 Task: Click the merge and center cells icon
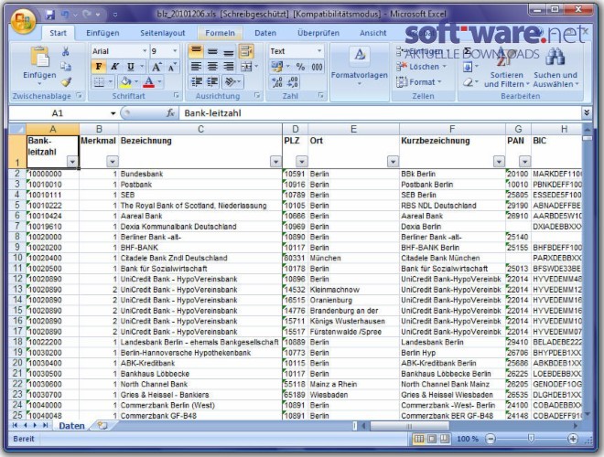pyautogui.click(x=246, y=67)
